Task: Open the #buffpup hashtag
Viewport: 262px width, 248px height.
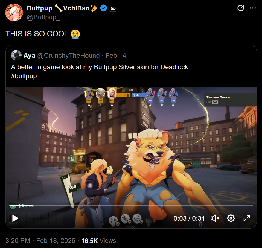Action: pos(24,76)
